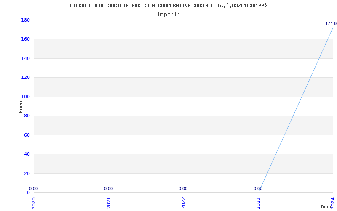337x211 pixels.
Task: Click the 60 y-axis tick
Action: coord(27,135)
